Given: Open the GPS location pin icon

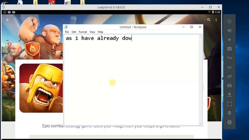Looking at the screenshot, I should pyautogui.click(x=229, y=113).
